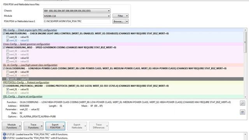Screen dimensions: 249x140
Task: Click the Address value 00302000
Action: [25, 106]
